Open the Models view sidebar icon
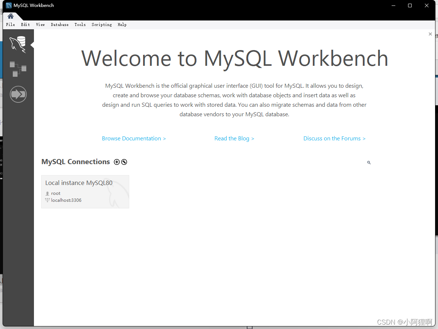 pyautogui.click(x=18, y=69)
